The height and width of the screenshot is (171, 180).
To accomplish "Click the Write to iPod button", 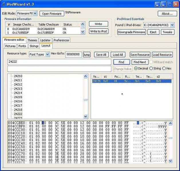I will coord(98,31).
